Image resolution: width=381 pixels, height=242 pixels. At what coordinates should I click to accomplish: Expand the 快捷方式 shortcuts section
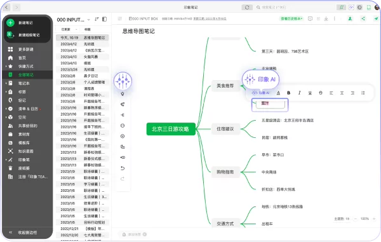pyautogui.click(x=6, y=66)
